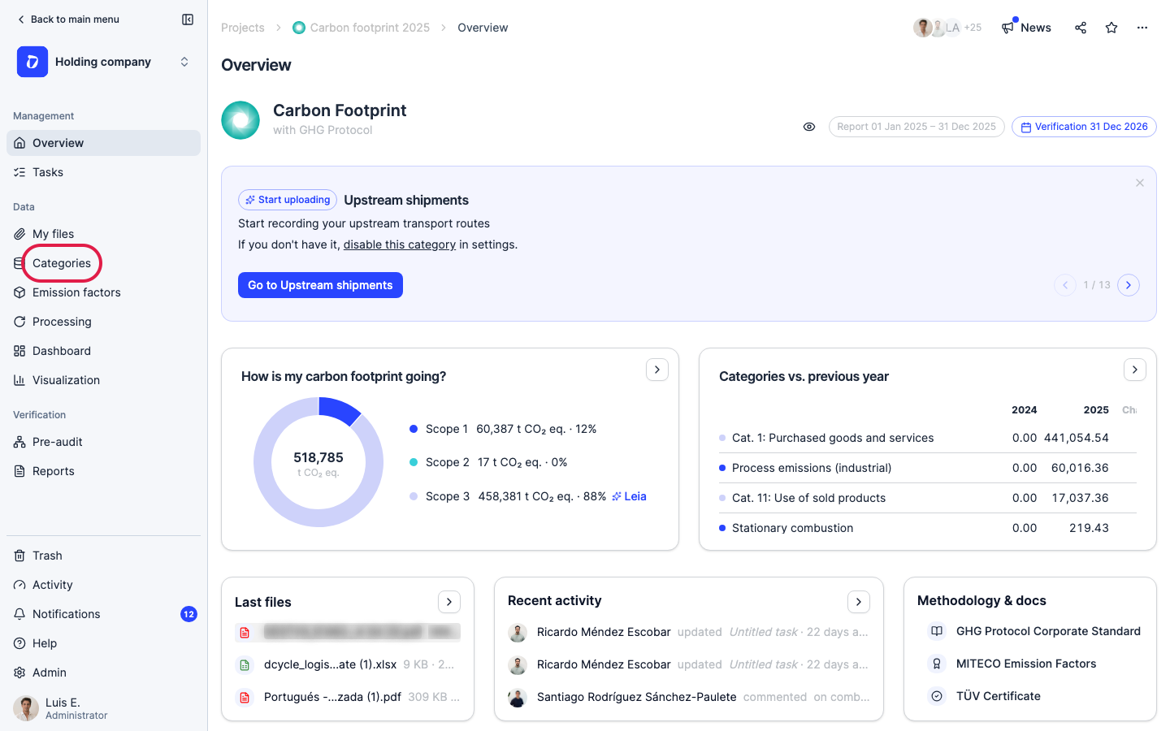Expand Categories vs. previous year card
This screenshot has height=731, width=1170.
1135,370
